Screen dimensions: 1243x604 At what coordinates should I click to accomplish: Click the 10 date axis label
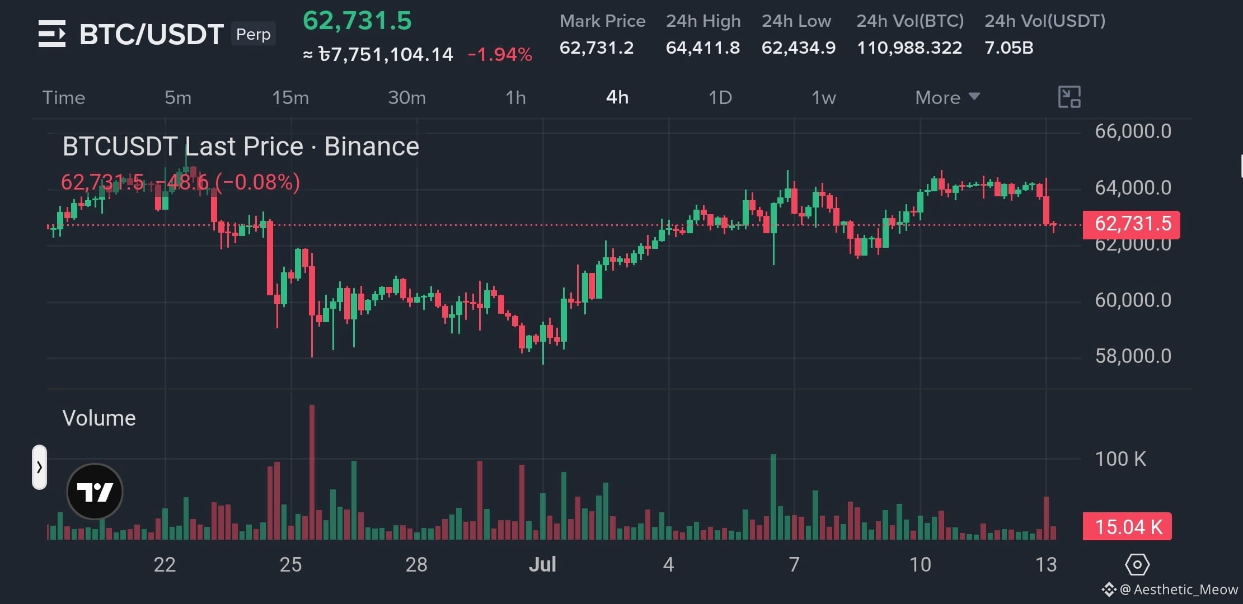(920, 565)
